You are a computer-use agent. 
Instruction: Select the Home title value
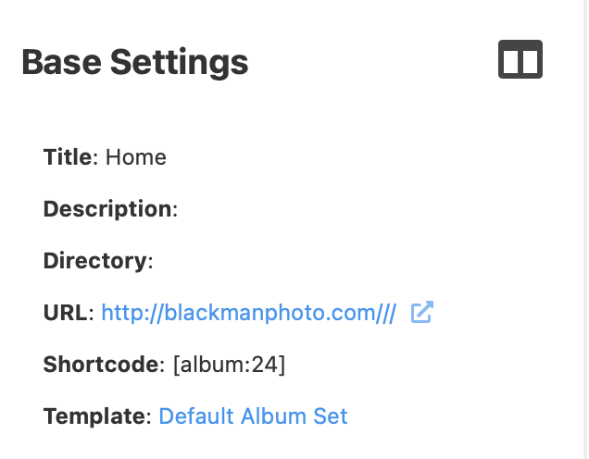coord(136,157)
